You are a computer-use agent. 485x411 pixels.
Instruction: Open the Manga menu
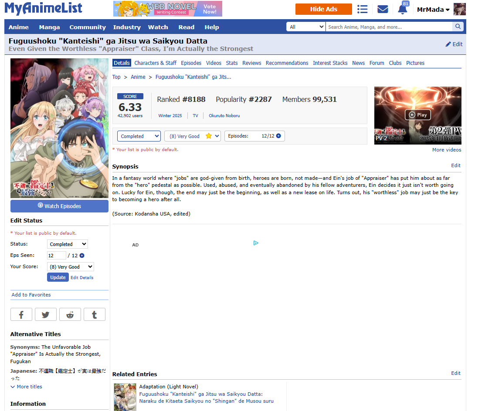50,27
